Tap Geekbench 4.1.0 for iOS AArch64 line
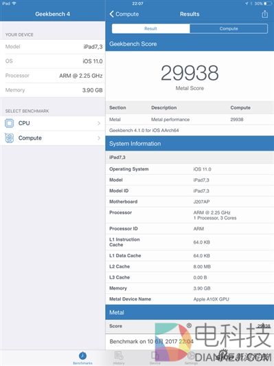274x366 pixels. tap(144, 130)
